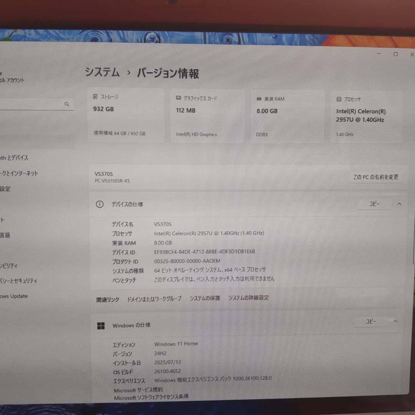Collapse the Windows の仕様 section chevron
This screenshot has width=415, height=415.
click(395, 321)
